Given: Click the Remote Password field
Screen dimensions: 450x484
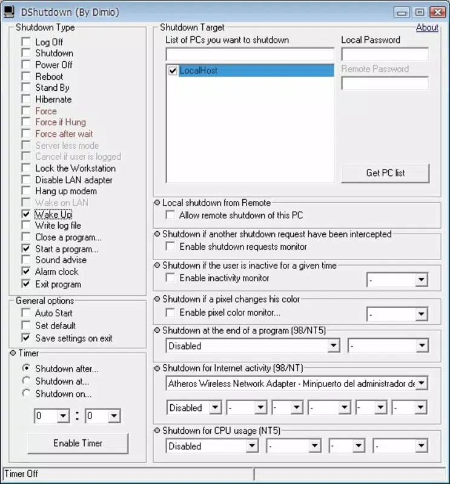Looking at the screenshot, I should (x=385, y=83).
